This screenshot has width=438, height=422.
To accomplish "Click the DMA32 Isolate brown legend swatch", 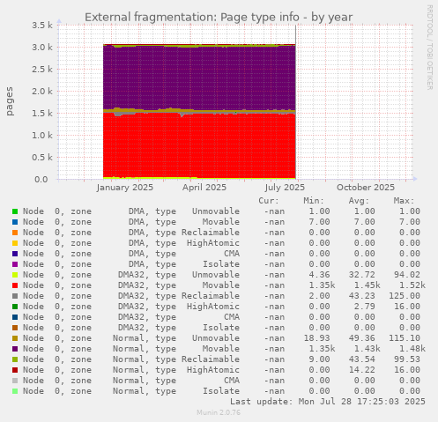I will [15, 328].
